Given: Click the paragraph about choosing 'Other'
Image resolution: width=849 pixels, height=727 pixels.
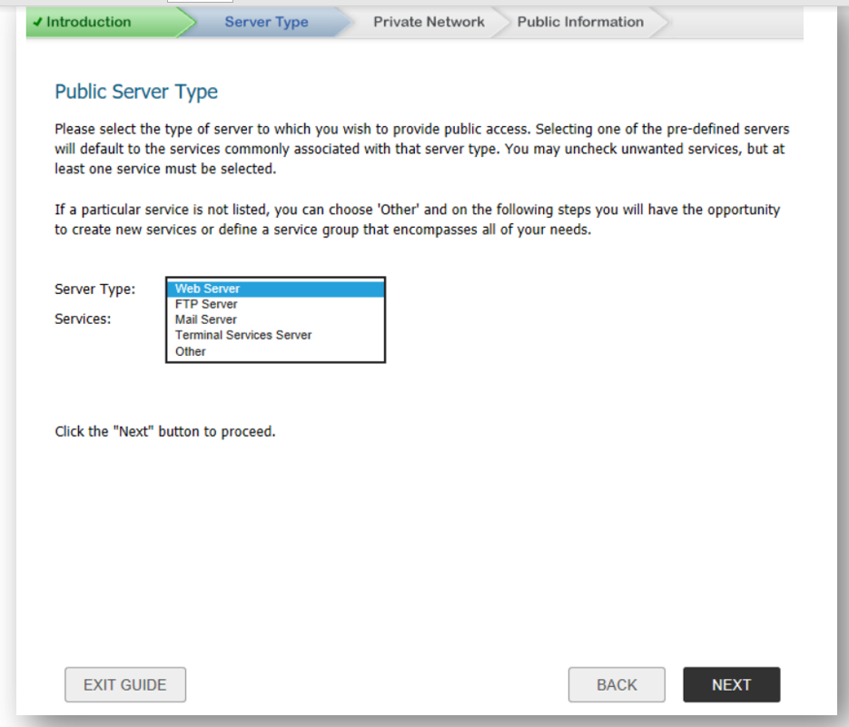Looking at the screenshot, I should 417,220.
